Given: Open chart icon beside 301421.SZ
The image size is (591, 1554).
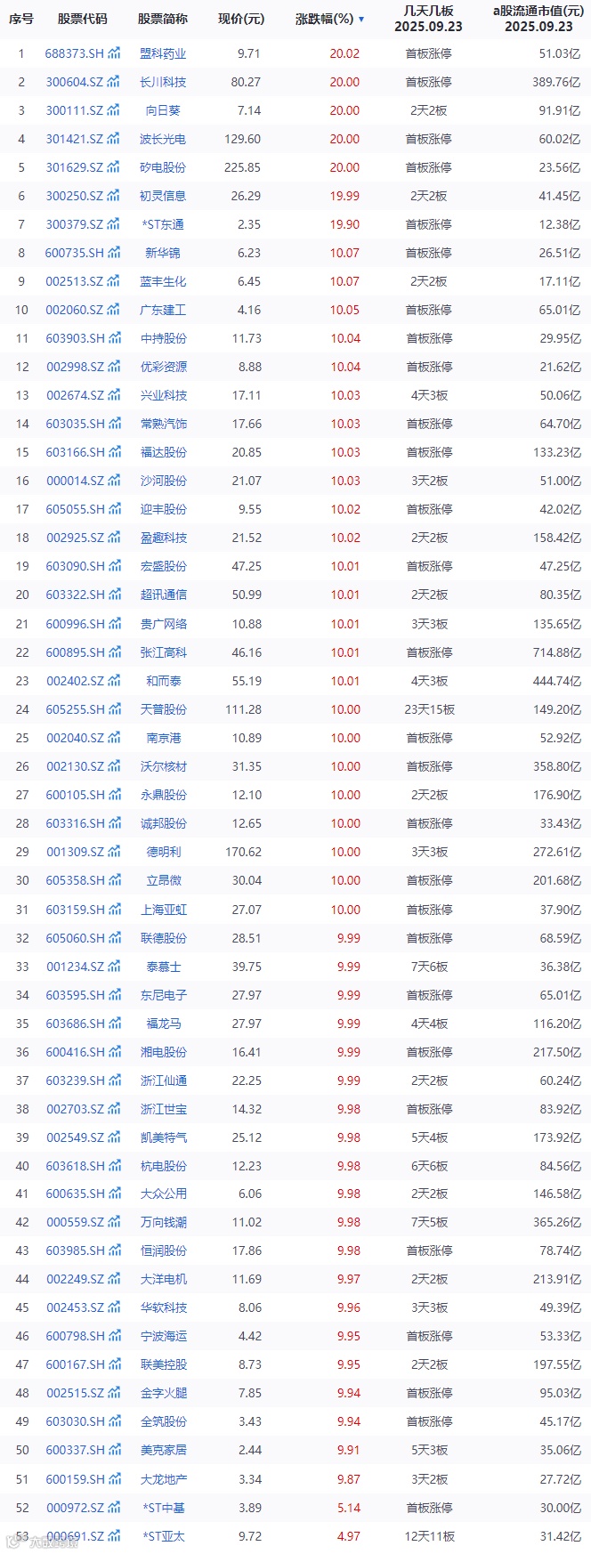Looking at the screenshot, I should coord(113,139).
